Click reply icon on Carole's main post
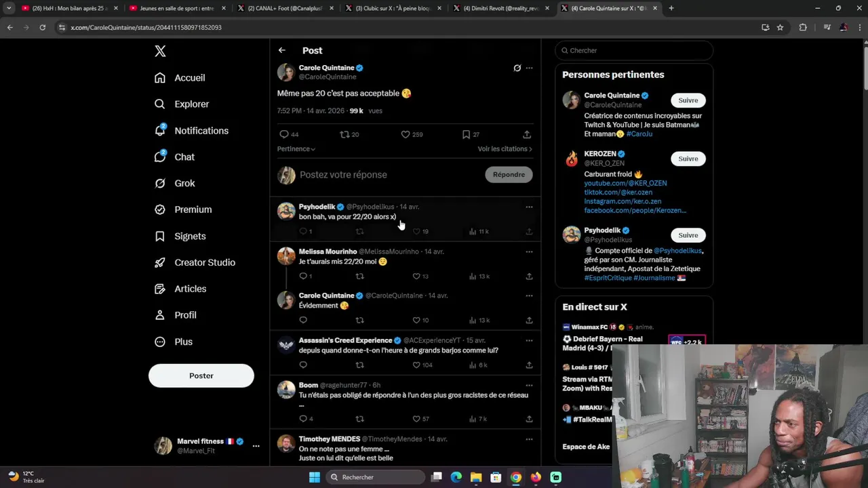This screenshot has width=868, height=488. pyautogui.click(x=284, y=134)
